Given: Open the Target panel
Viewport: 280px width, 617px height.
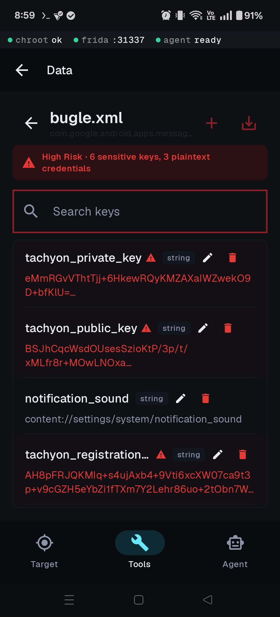Looking at the screenshot, I should (45, 548).
